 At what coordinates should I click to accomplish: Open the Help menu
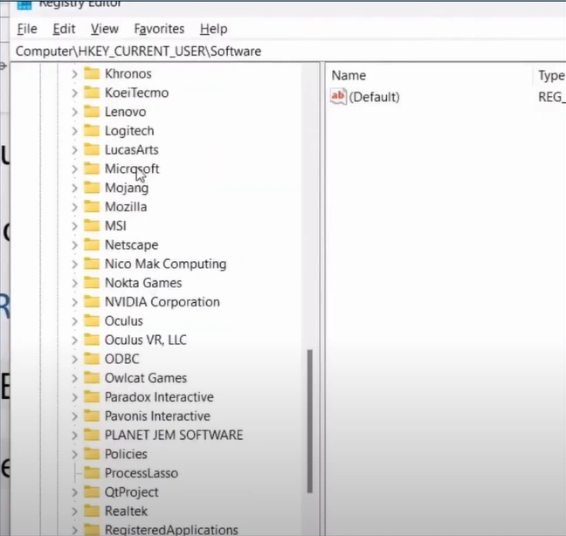click(214, 29)
